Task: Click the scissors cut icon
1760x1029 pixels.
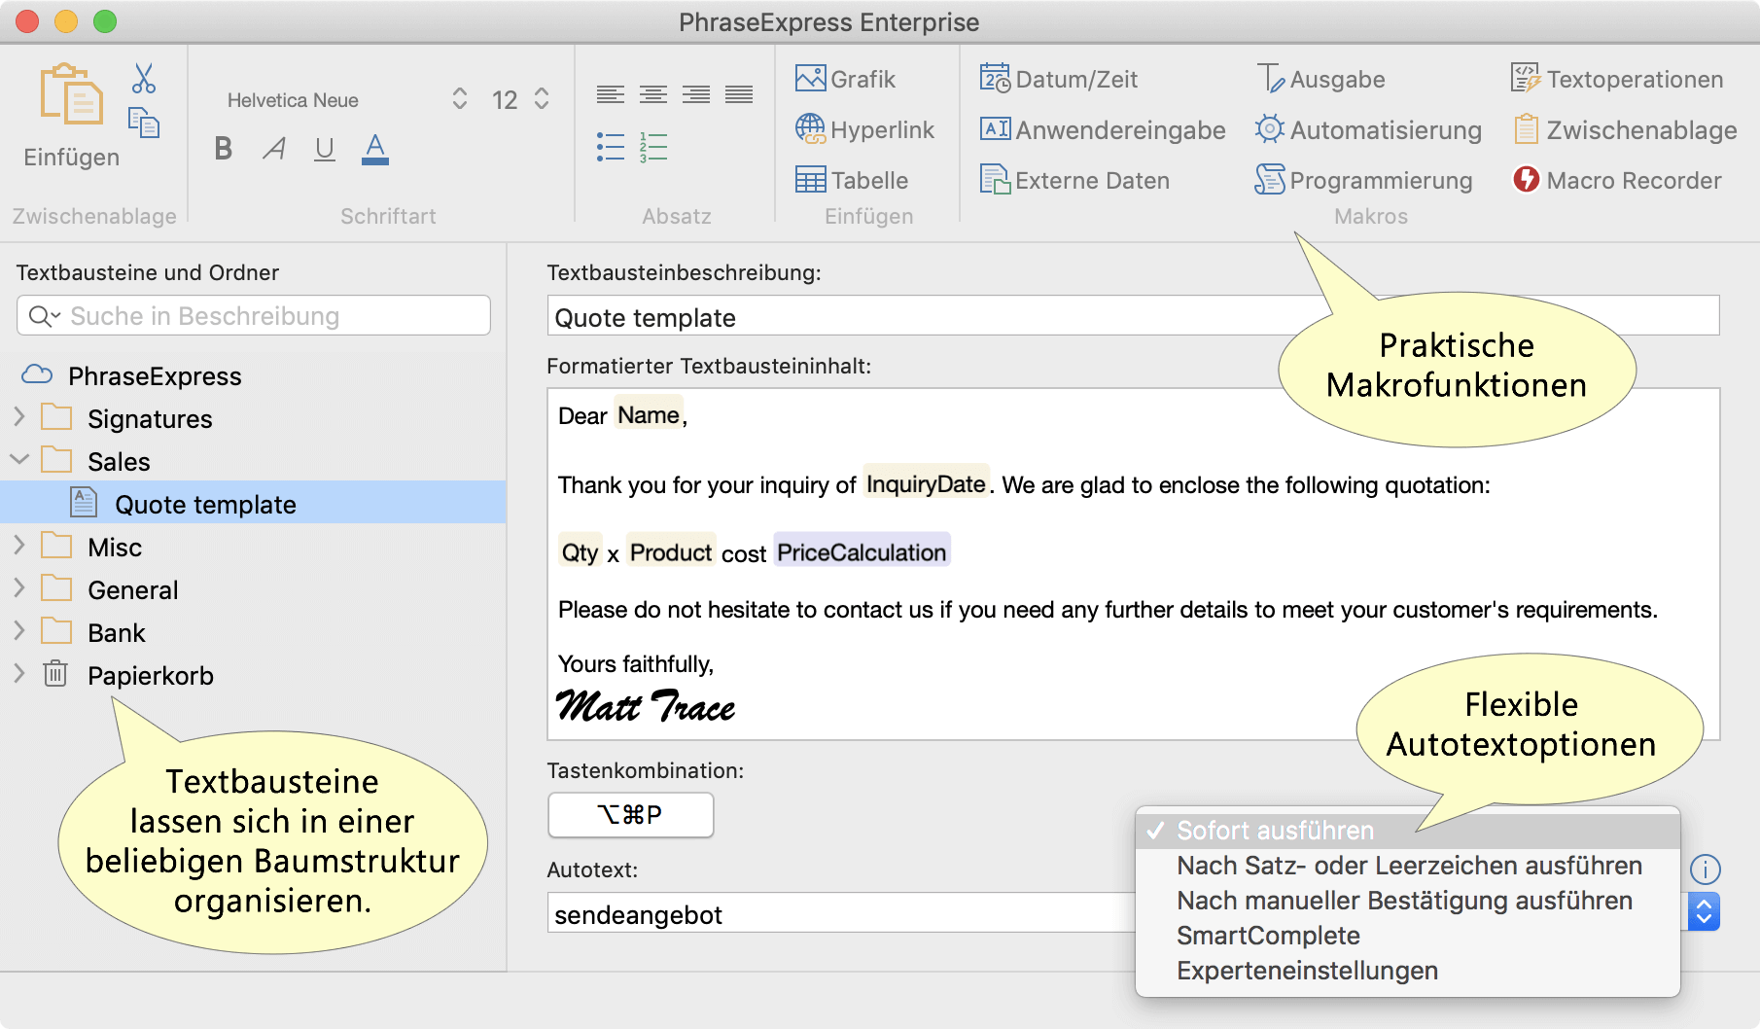Action: tap(144, 79)
